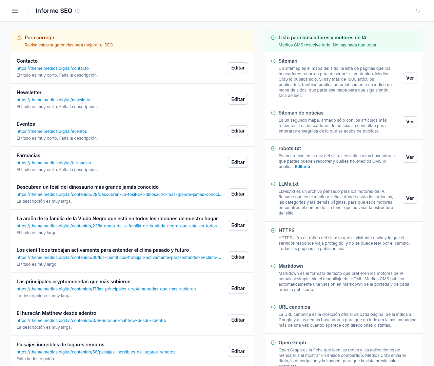Open the theme.medios.digital/contacto link
Screen dimensions: 434x366
point(53,68)
